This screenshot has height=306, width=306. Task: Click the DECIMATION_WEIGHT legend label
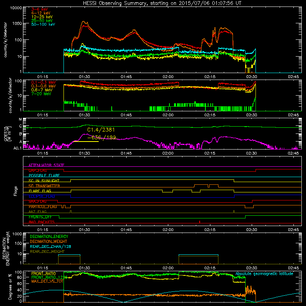tap(49, 242)
